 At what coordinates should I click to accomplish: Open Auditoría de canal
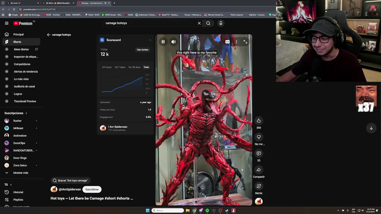(21, 86)
